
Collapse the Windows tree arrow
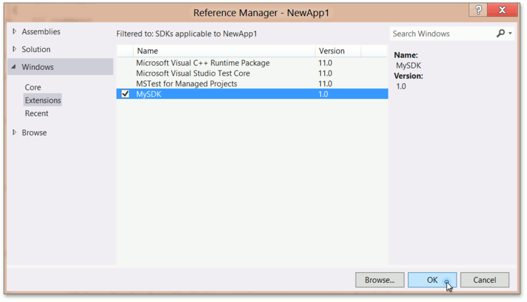coord(13,67)
